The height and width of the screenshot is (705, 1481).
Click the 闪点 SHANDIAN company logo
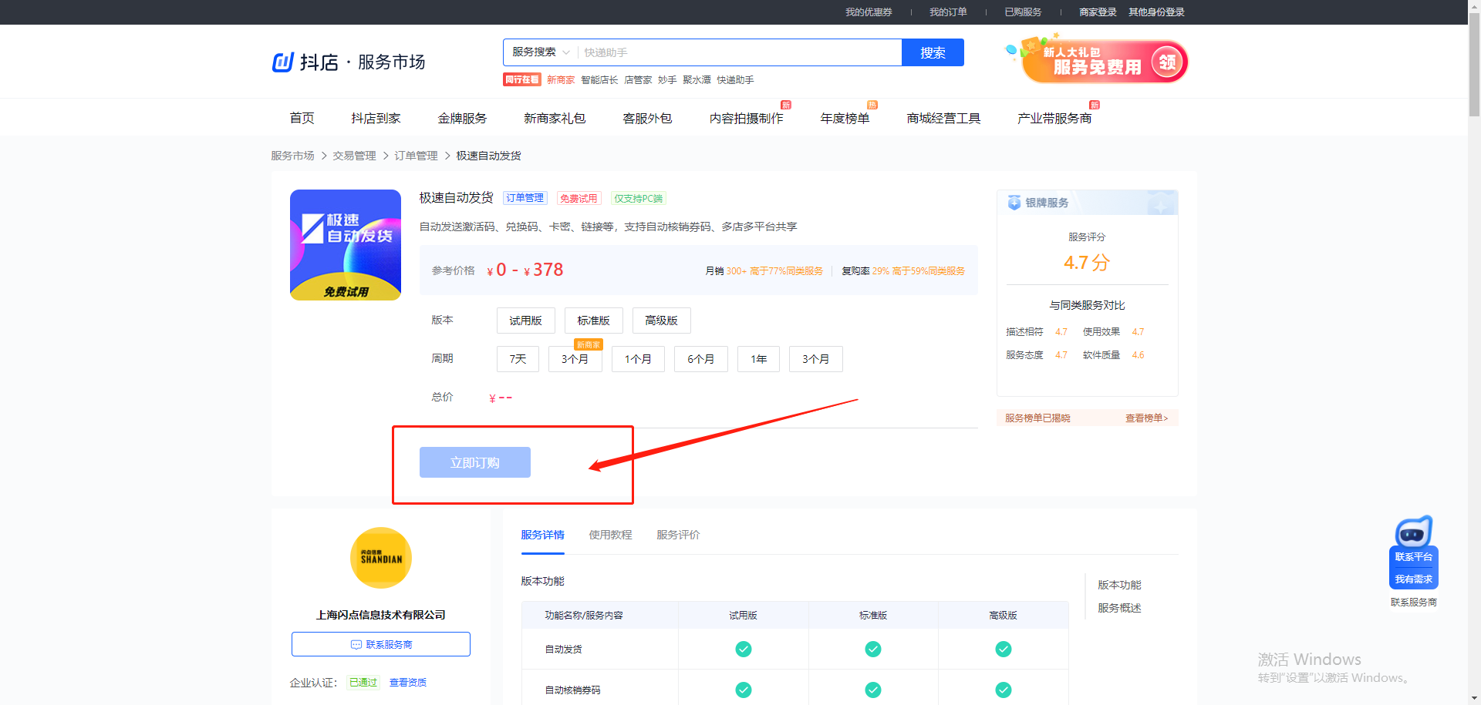tap(381, 558)
